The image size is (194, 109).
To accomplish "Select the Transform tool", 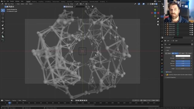I will 3,29.
